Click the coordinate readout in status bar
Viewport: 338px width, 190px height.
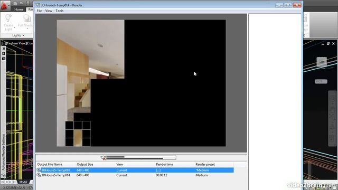point(17,188)
